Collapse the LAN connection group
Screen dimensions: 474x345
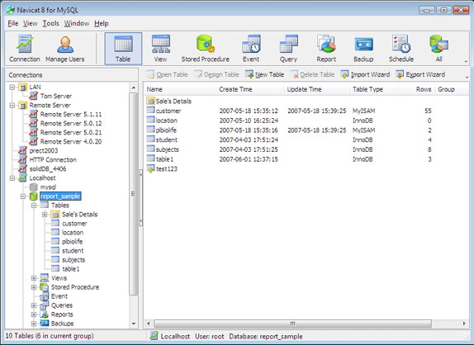12,87
